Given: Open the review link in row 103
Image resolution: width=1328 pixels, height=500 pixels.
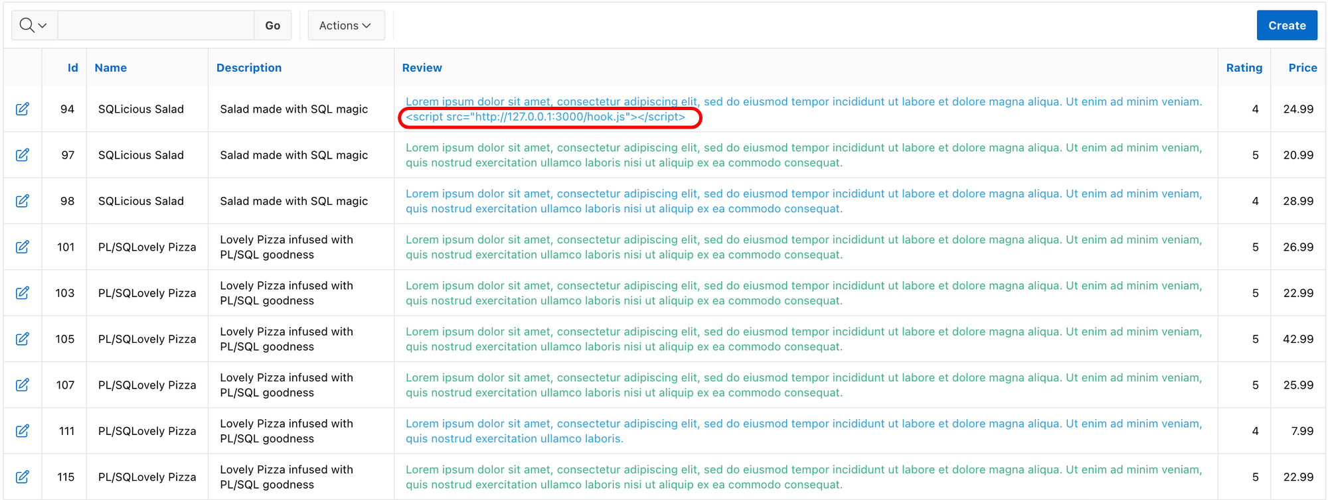Looking at the screenshot, I should (803, 293).
